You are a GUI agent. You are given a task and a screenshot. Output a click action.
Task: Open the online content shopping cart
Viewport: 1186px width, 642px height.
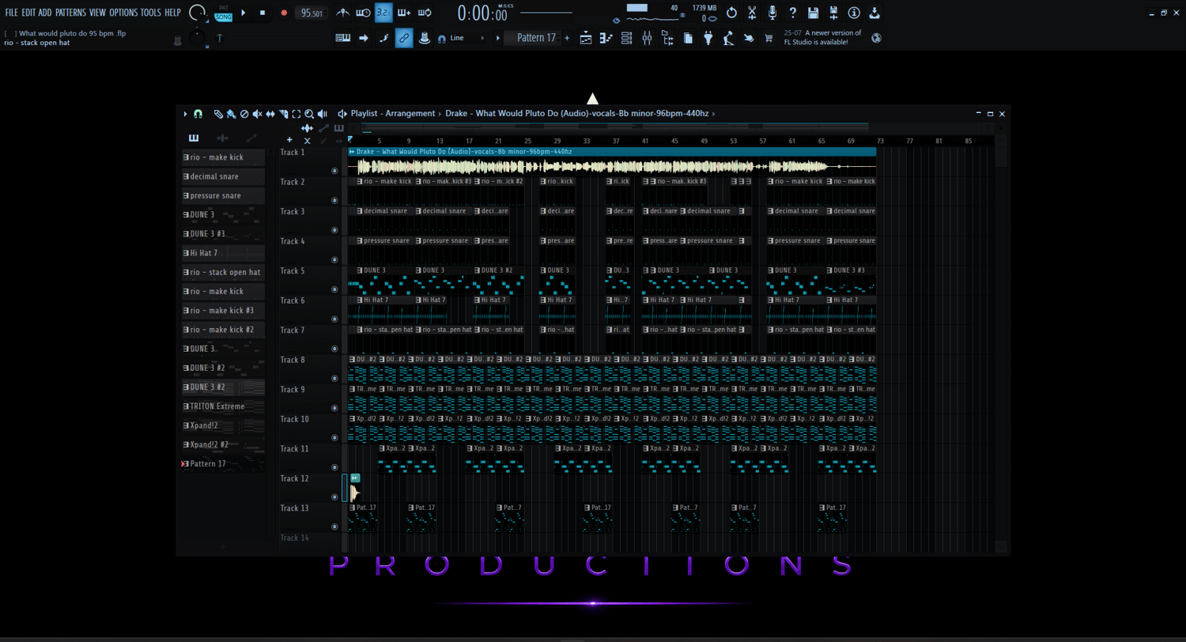click(769, 38)
